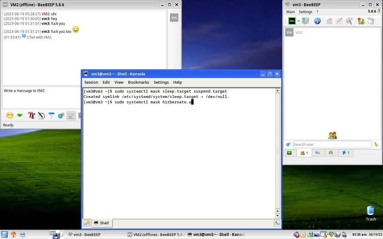The height and width of the screenshot is (239, 383).
Task: Open the file transfer arrows icon
Action: [361, 21]
